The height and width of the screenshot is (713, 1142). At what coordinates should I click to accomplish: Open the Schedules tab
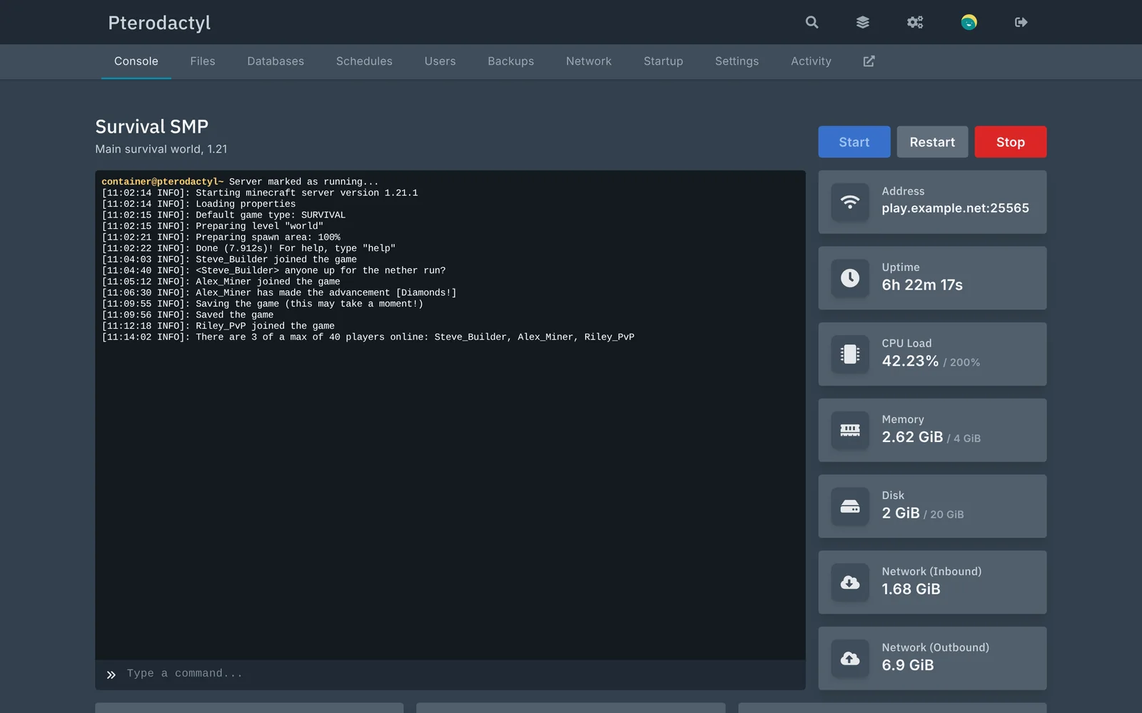pyautogui.click(x=364, y=61)
